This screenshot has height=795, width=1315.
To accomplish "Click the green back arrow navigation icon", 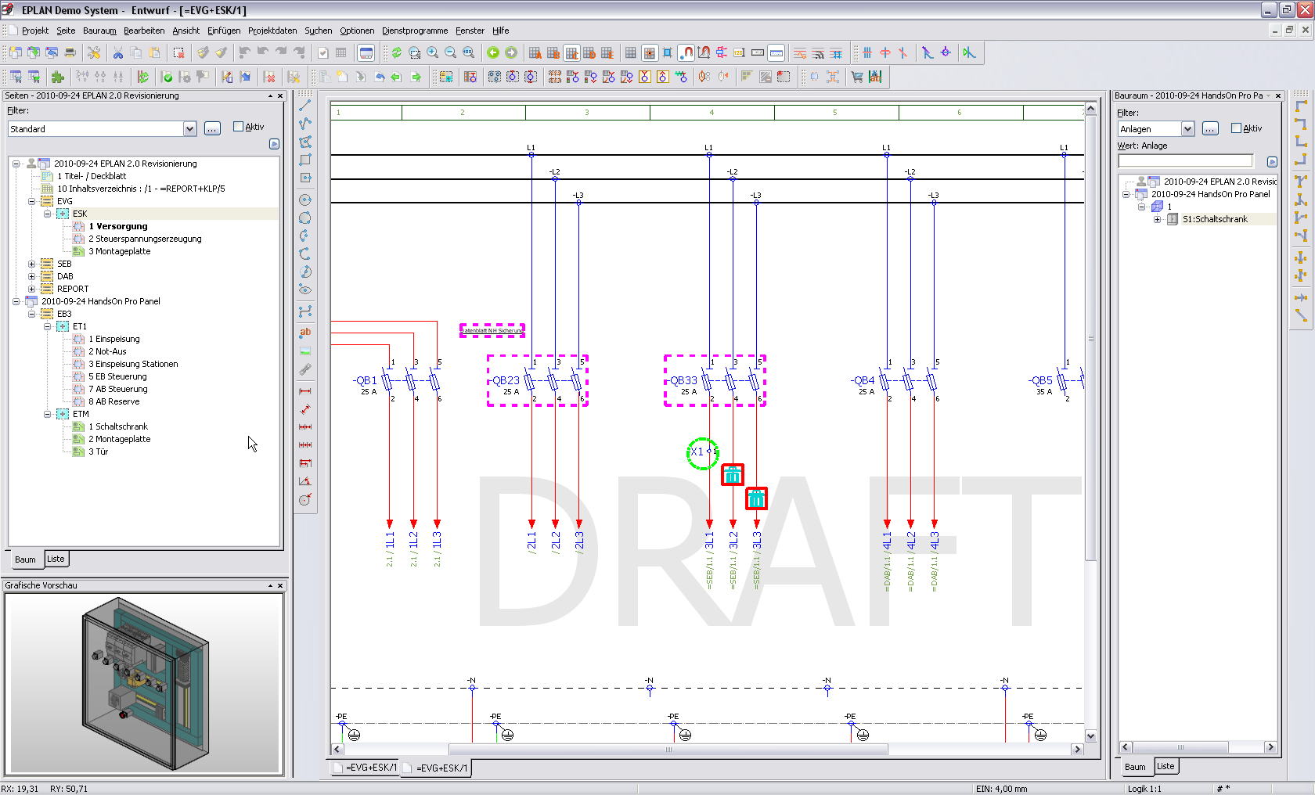I will (492, 52).
